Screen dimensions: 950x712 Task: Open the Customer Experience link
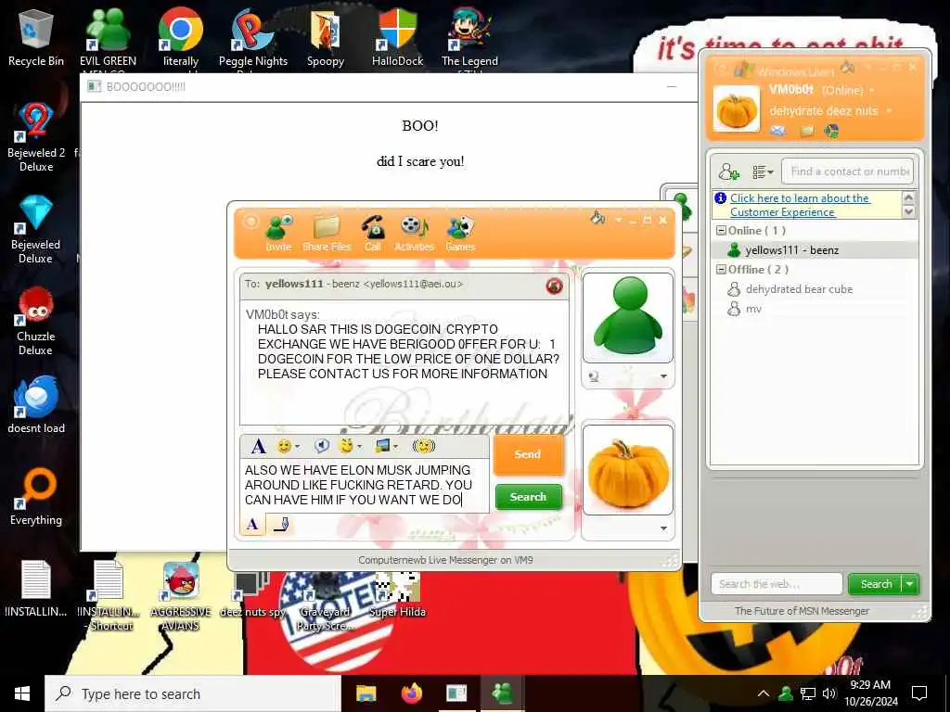tap(799, 205)
